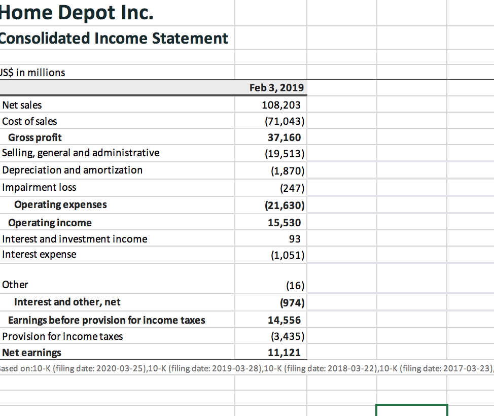
Task: Click the 'Other' label cell
Action: (x=117, y=279)
